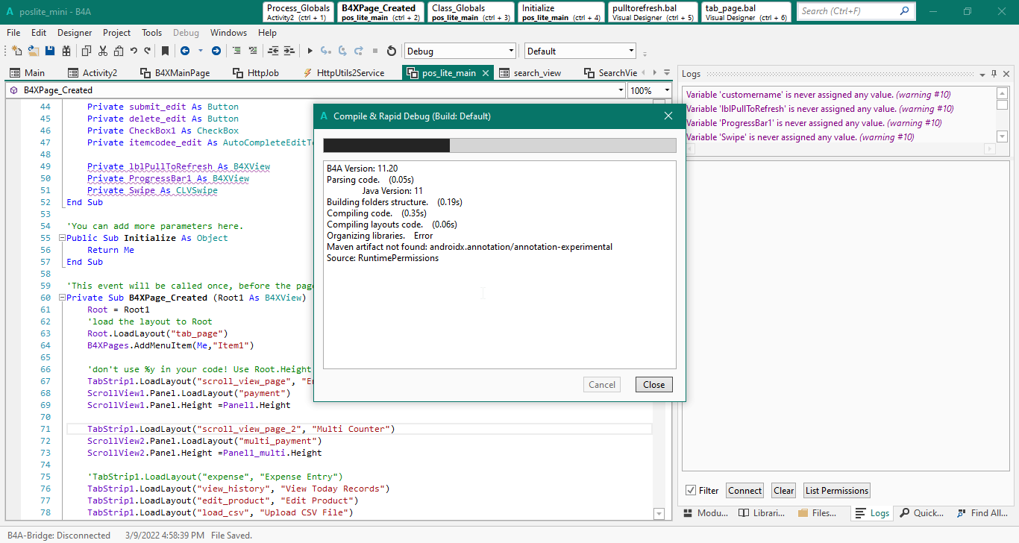The image size is (1019, 543).
Task: Switch to the HttpJob tab
Action: (256, 73)
